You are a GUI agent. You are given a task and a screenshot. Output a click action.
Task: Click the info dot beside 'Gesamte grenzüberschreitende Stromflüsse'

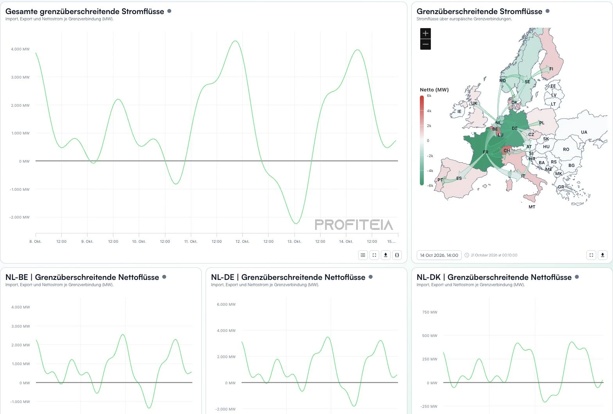point(169,11)
